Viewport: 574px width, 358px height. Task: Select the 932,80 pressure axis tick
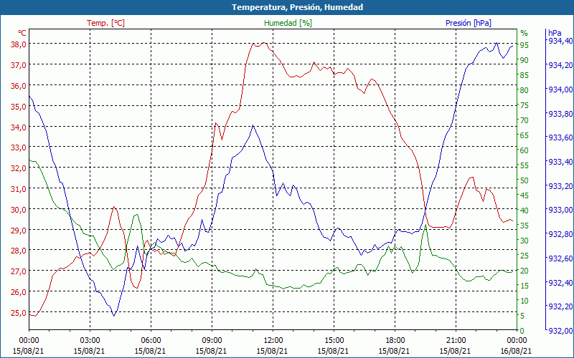[560, 234]
